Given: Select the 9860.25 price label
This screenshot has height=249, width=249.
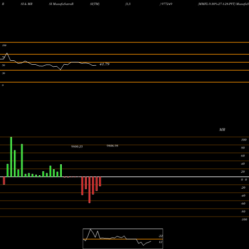Looking at the screenshot, I should (x=77, y=146).
